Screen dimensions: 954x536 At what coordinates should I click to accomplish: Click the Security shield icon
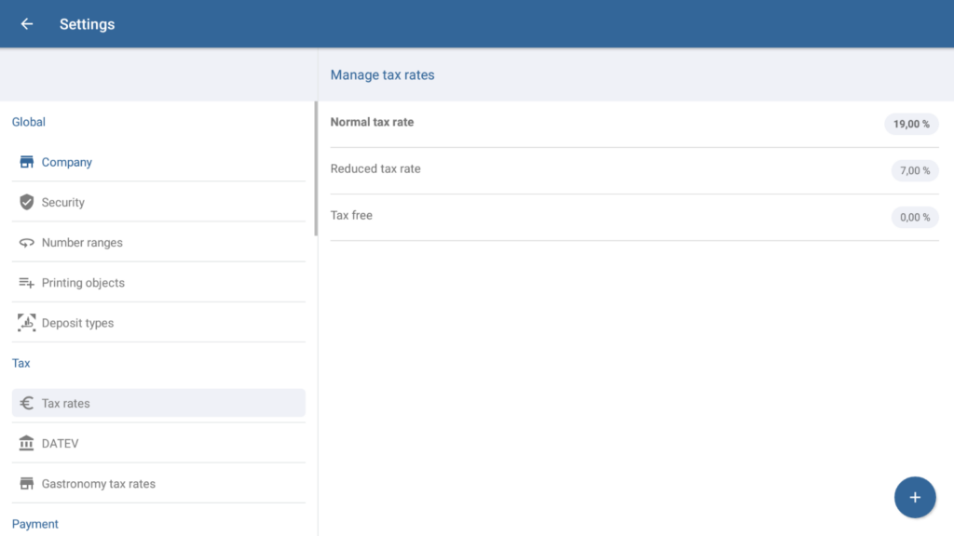(x=27, y=202)
